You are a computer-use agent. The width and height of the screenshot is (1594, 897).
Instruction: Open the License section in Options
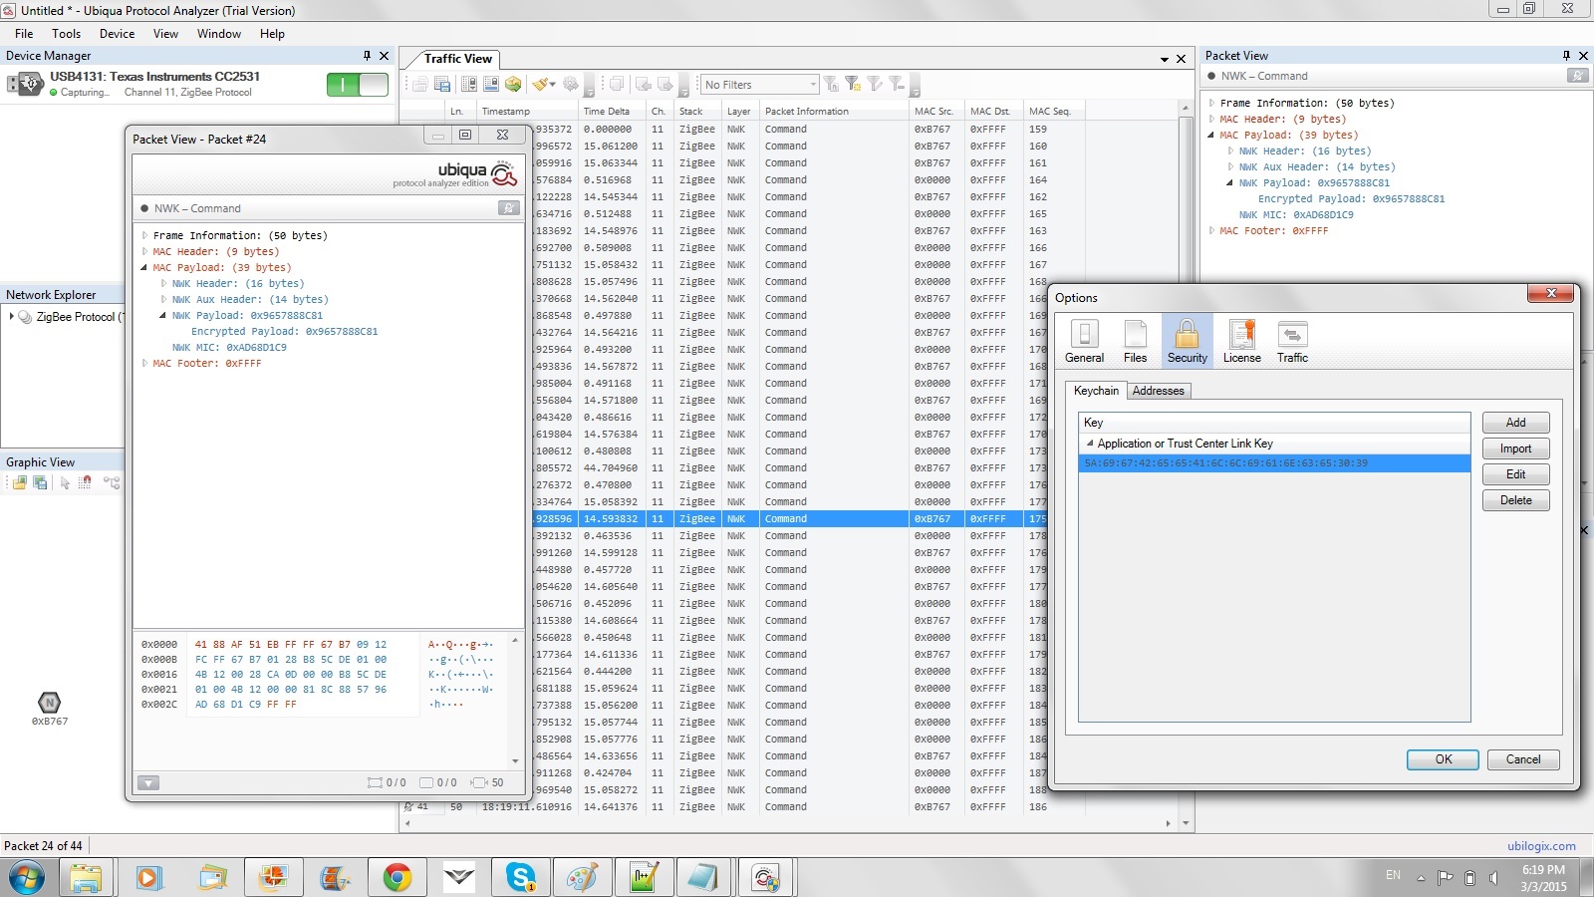pyautogui.click(x=1241, y=342)
